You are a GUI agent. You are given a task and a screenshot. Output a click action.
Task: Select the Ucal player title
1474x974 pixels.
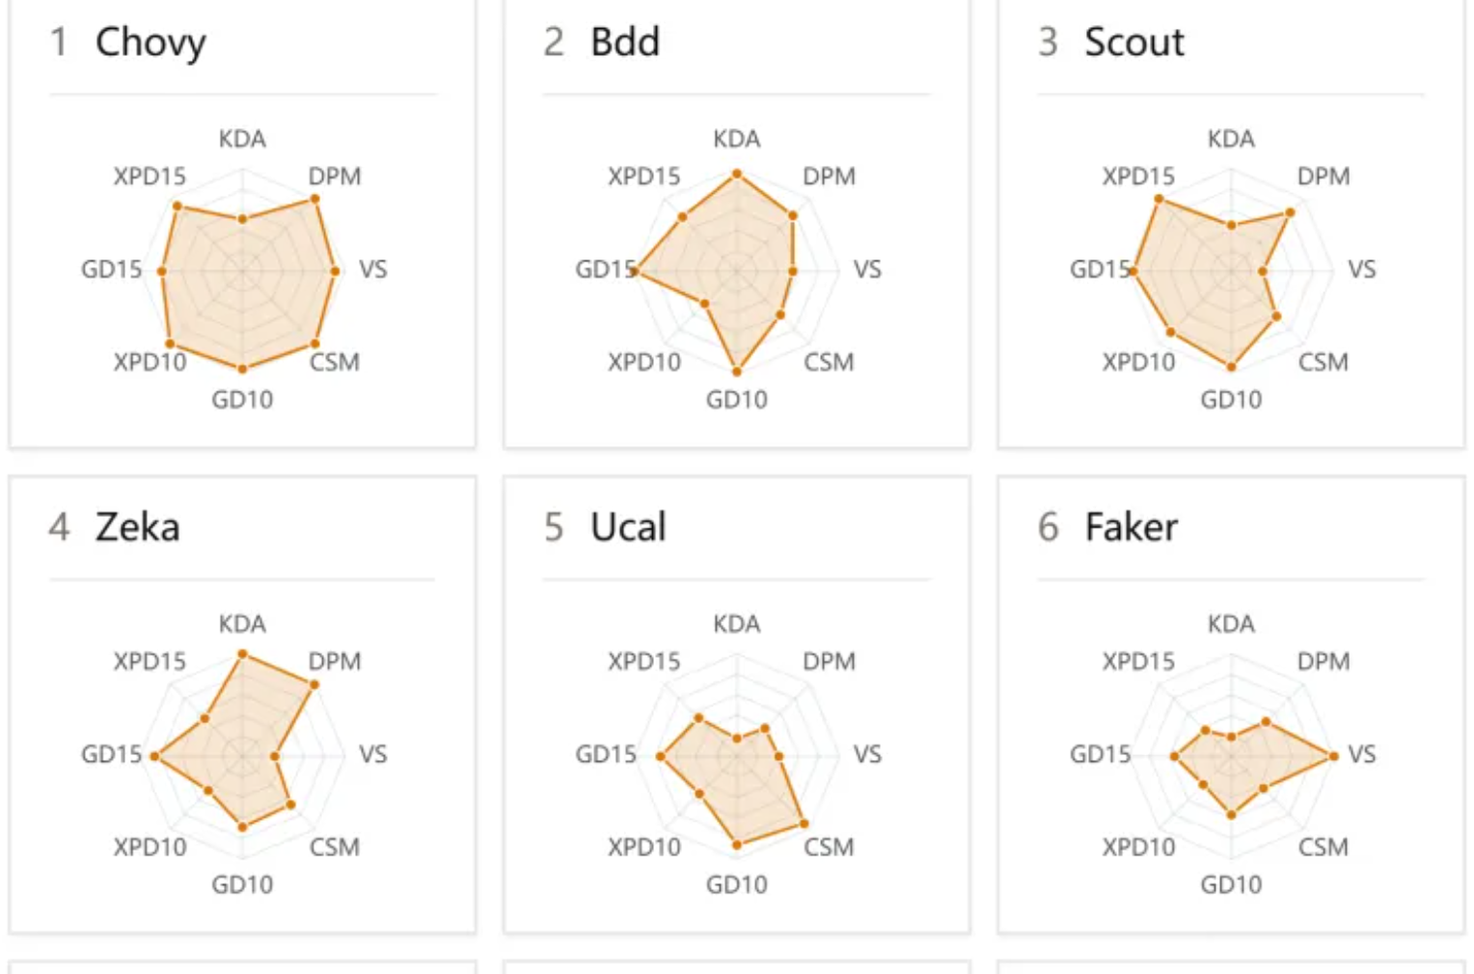(x=628, y=528)
